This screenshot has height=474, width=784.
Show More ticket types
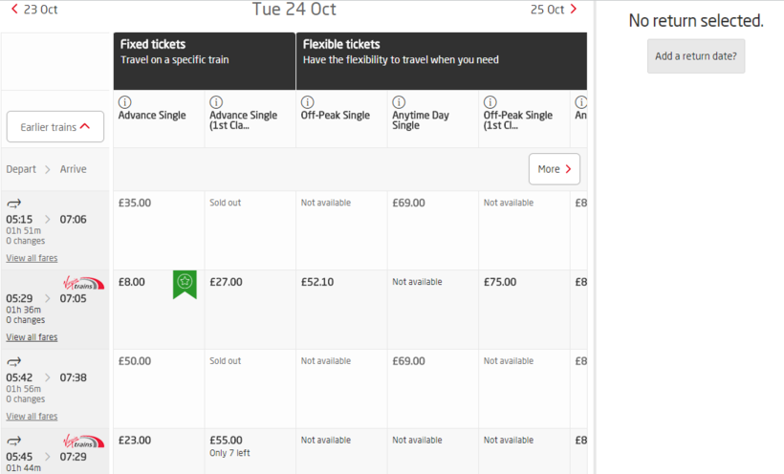pyautogui.click(x=554, y=169)
